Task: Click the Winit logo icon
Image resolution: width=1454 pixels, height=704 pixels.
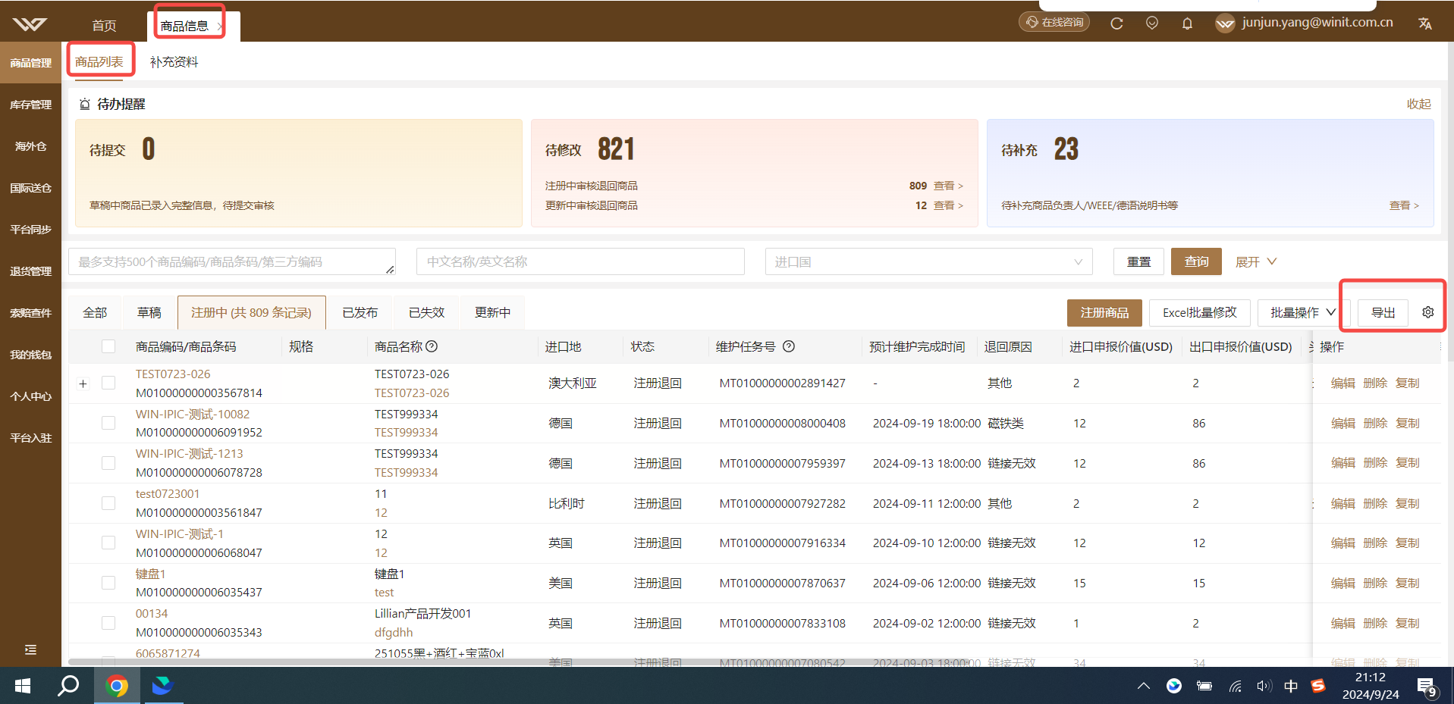Action: 30,24
